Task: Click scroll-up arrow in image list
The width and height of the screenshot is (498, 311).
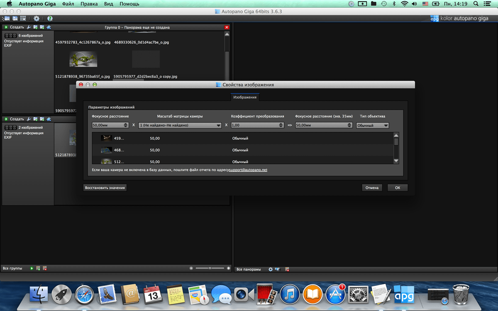Action: coord(396,135)
